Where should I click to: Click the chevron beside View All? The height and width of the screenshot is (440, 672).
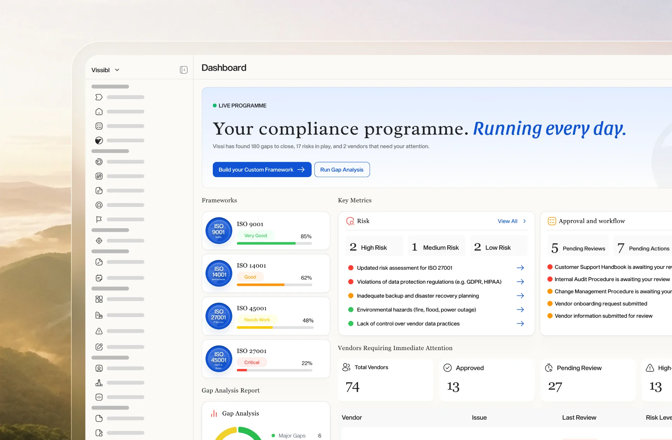tap(524, 221)
